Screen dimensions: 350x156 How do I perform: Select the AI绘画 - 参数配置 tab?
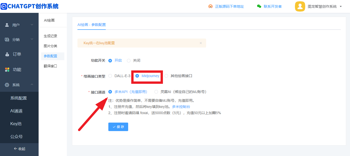click(92, 25)
